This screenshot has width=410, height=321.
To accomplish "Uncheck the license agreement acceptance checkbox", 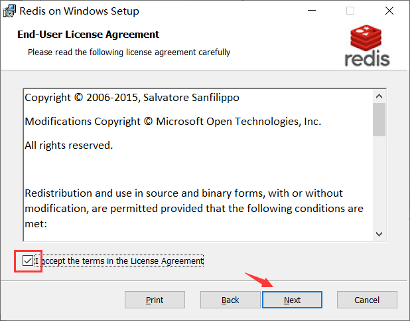I will point(28,261).
